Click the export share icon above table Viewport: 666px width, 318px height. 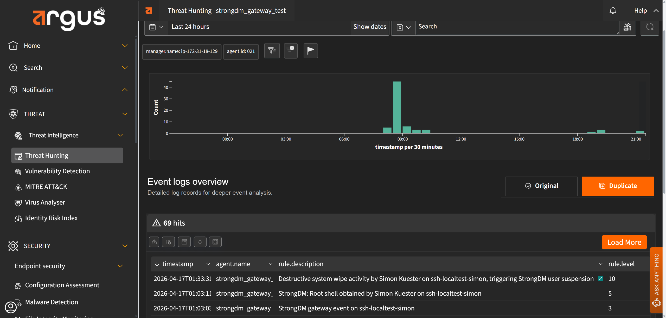(x=154, y=242)
